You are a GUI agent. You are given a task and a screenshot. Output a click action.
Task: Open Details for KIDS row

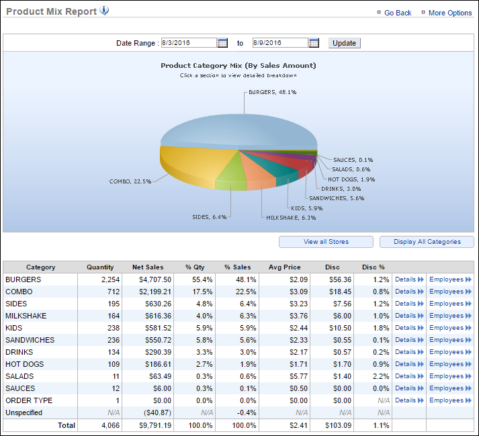click(409, 328)
